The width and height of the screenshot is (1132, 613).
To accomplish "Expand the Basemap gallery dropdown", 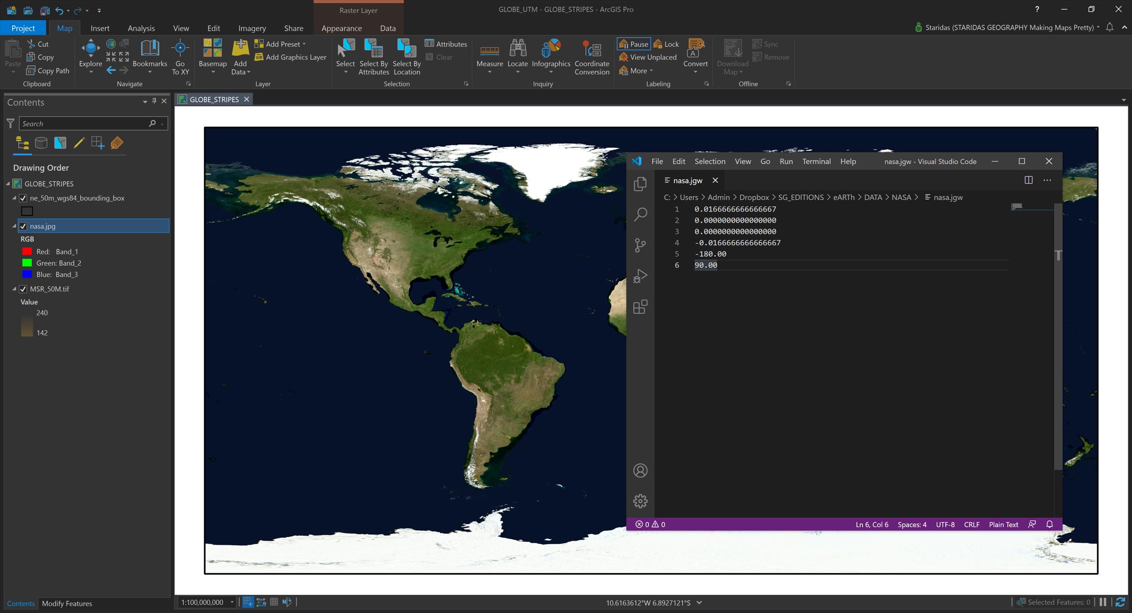I will 213,72.
